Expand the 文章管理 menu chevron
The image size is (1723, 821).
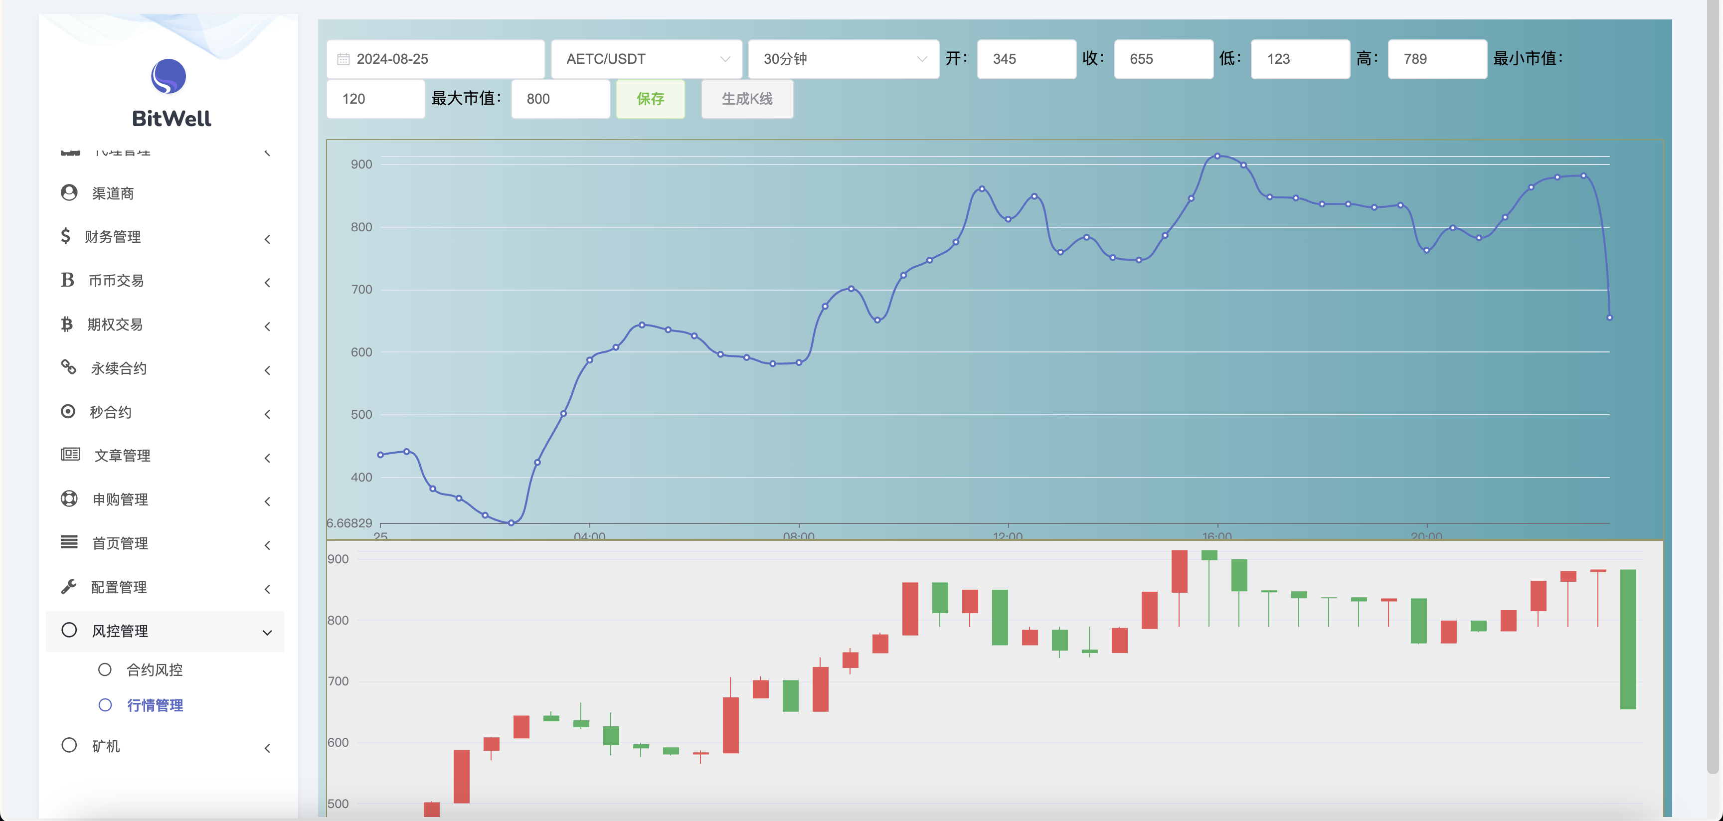click(x=268, y=458)
